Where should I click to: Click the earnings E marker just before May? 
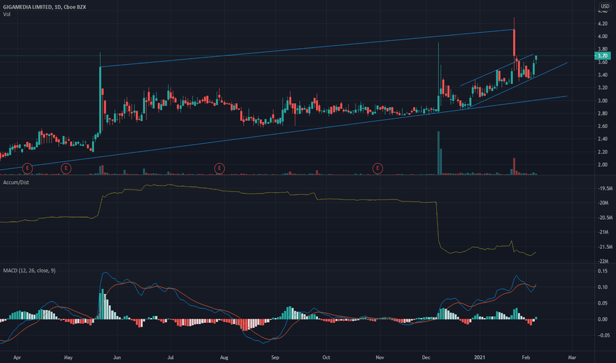(x=66, y=169)
